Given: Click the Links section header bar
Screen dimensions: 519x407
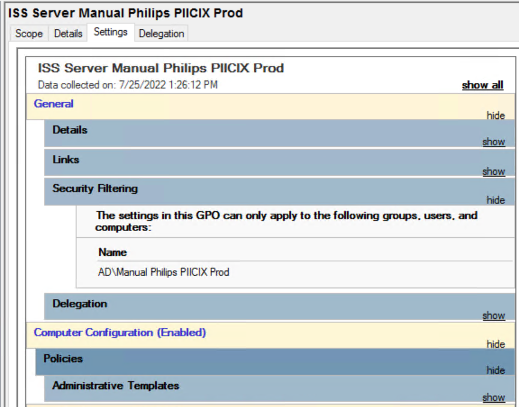Looking at the screenshot, I should point(279,163).
